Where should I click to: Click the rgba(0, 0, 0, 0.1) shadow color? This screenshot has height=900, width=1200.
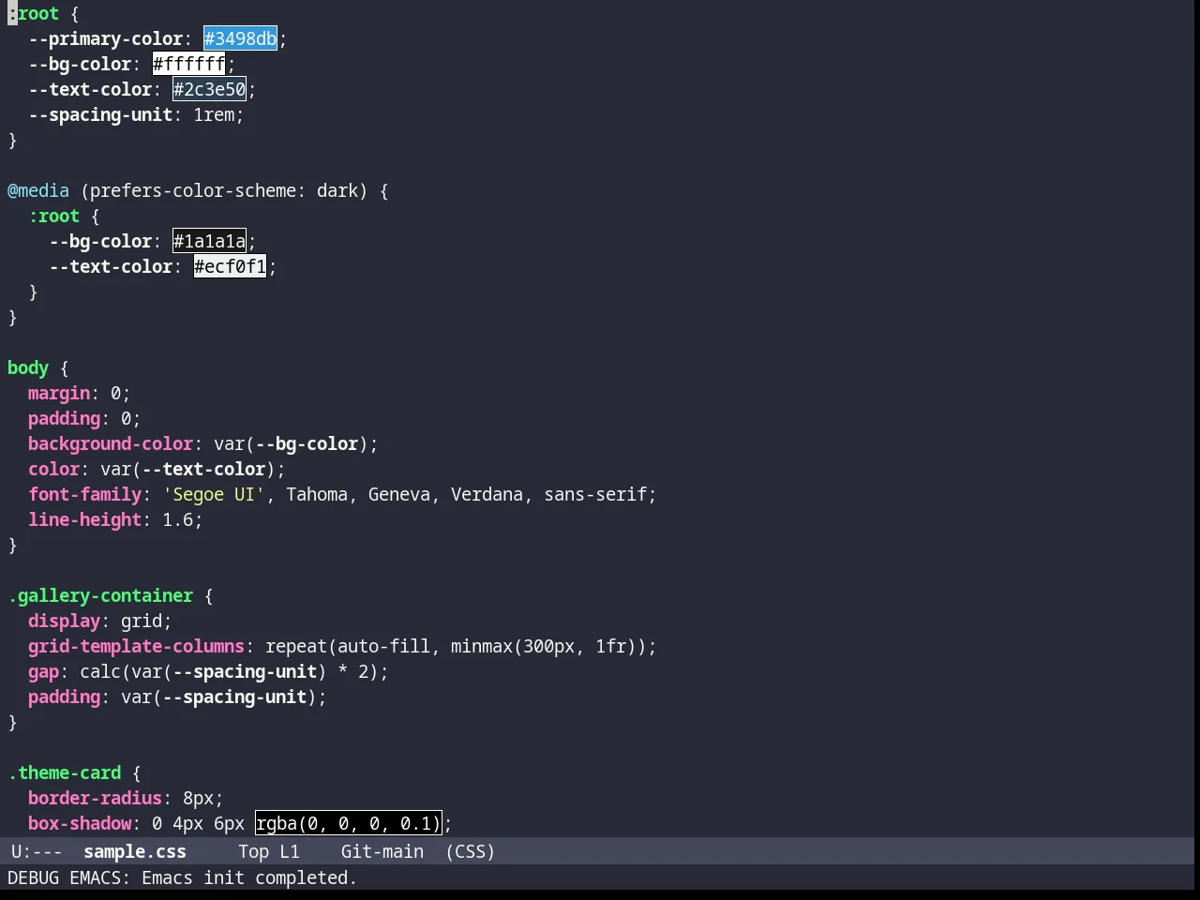[x=348, y=823]
